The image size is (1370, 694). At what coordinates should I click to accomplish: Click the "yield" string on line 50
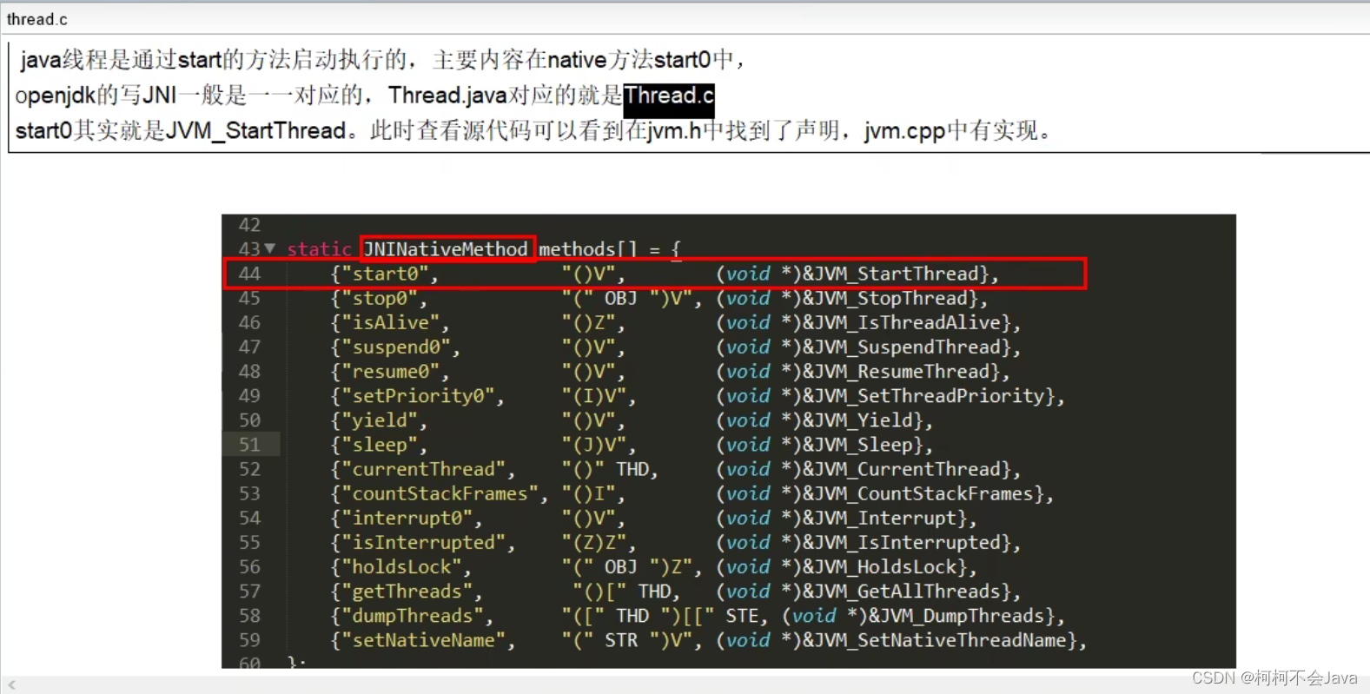click(380, 420)
